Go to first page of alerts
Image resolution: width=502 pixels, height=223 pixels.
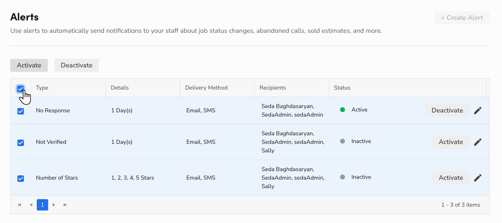tap(20, 205)
